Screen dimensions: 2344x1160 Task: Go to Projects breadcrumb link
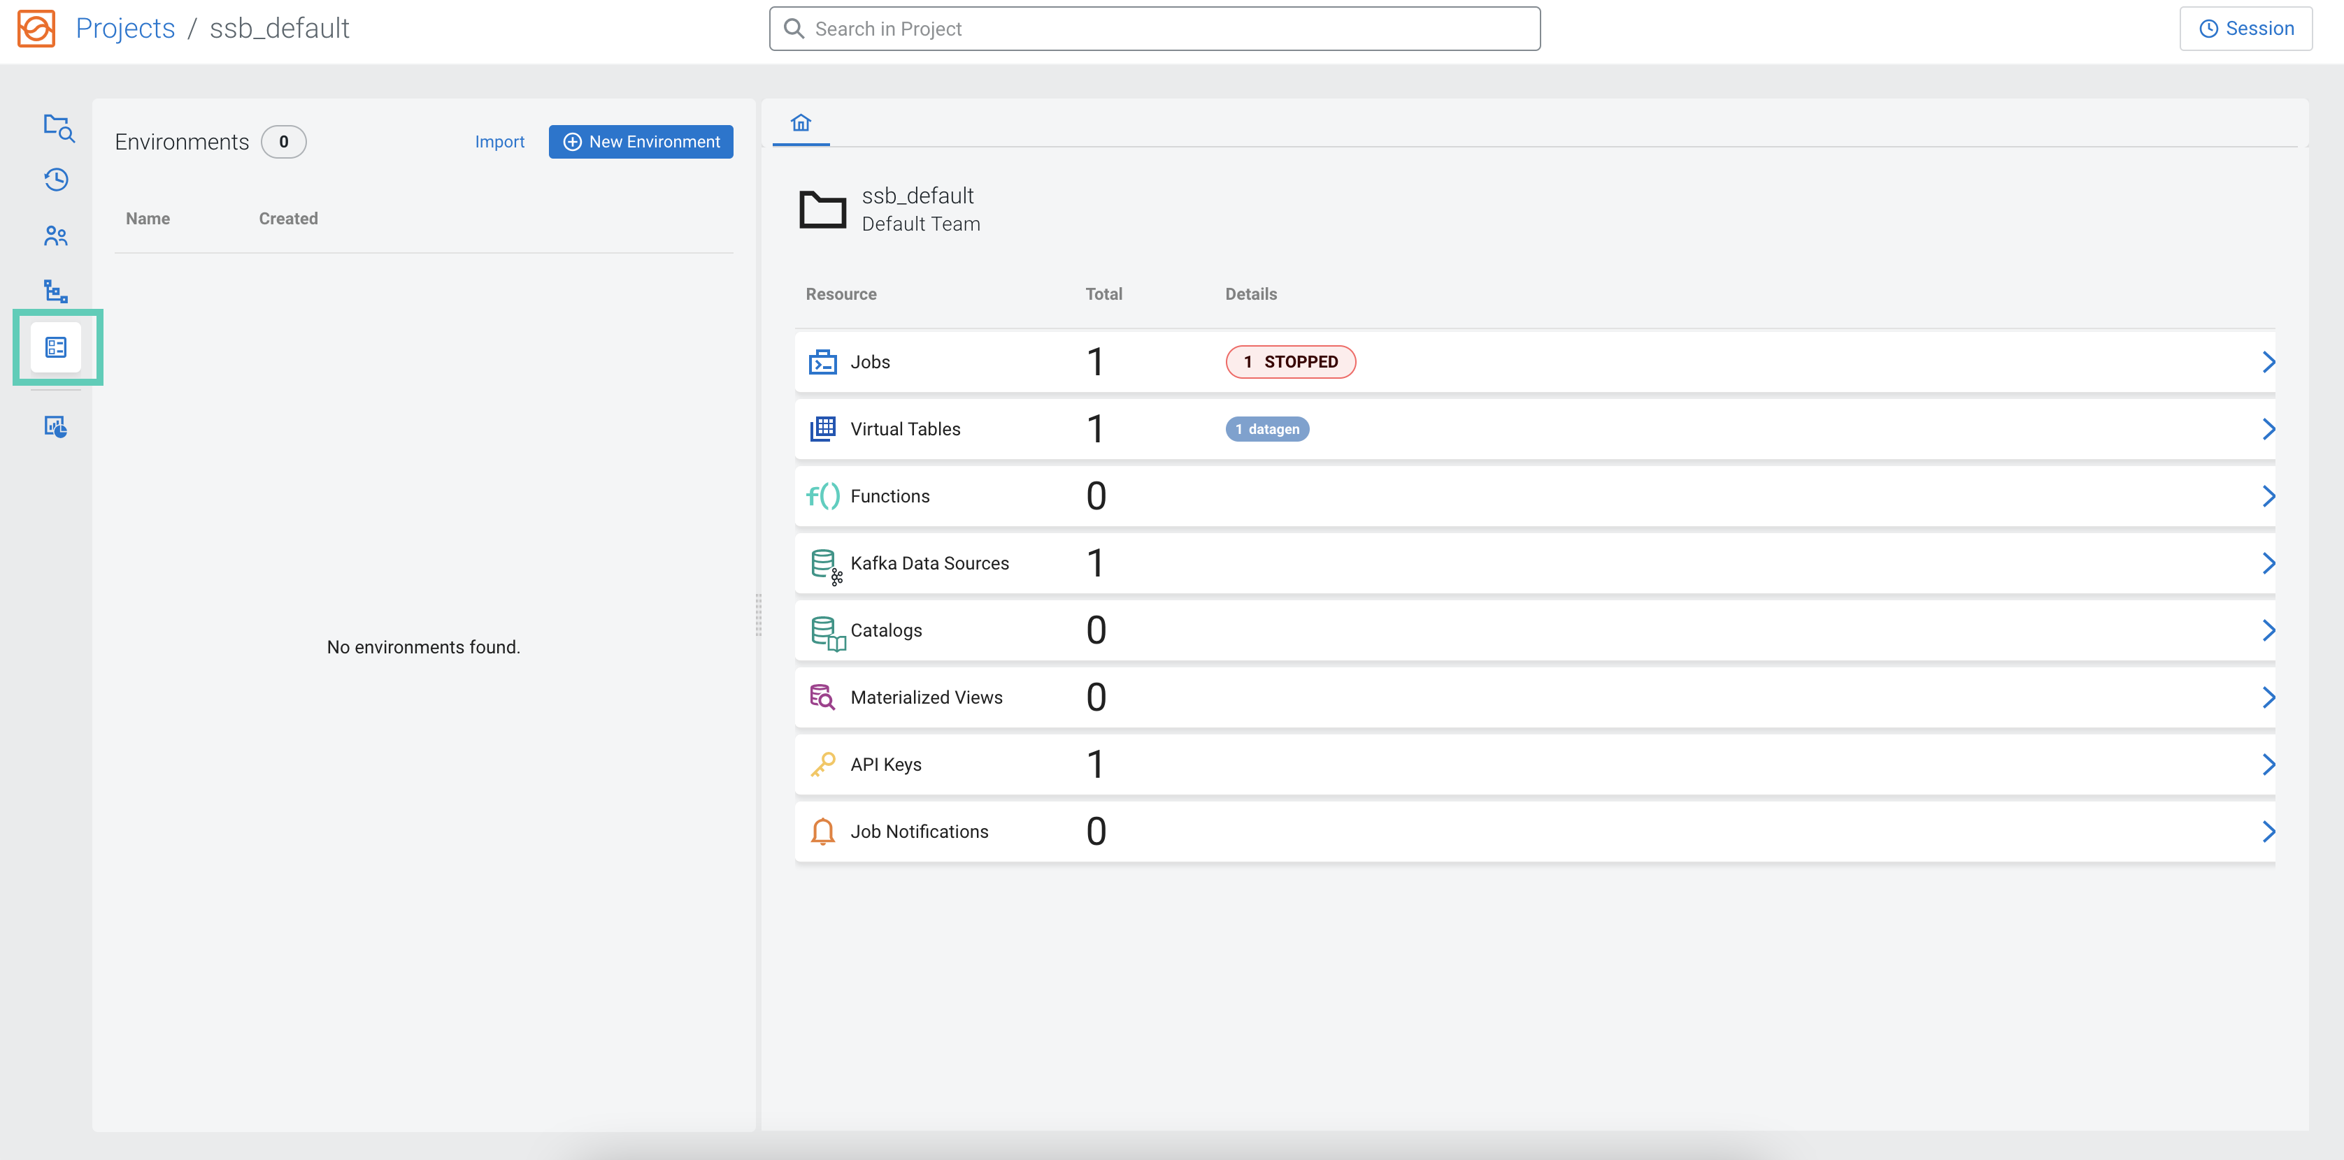124,28
